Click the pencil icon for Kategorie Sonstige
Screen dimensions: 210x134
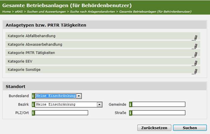195,71
